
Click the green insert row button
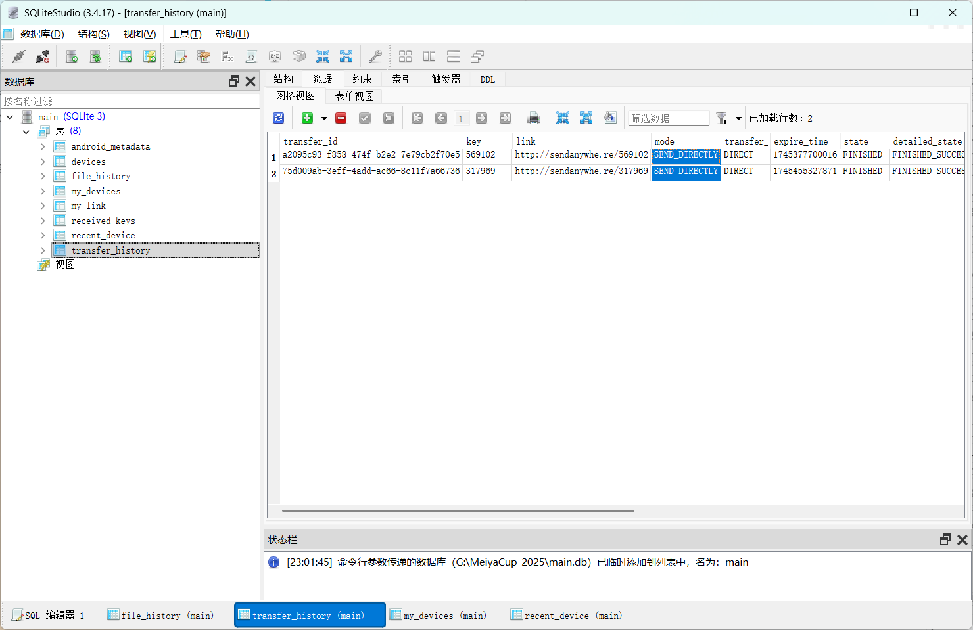click(x=307, y=118)
